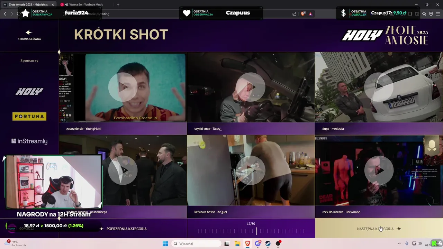Switch to the Złote Antosie 2025 browser tab
This screenshot has width=443, height=249.
[28, 4]
